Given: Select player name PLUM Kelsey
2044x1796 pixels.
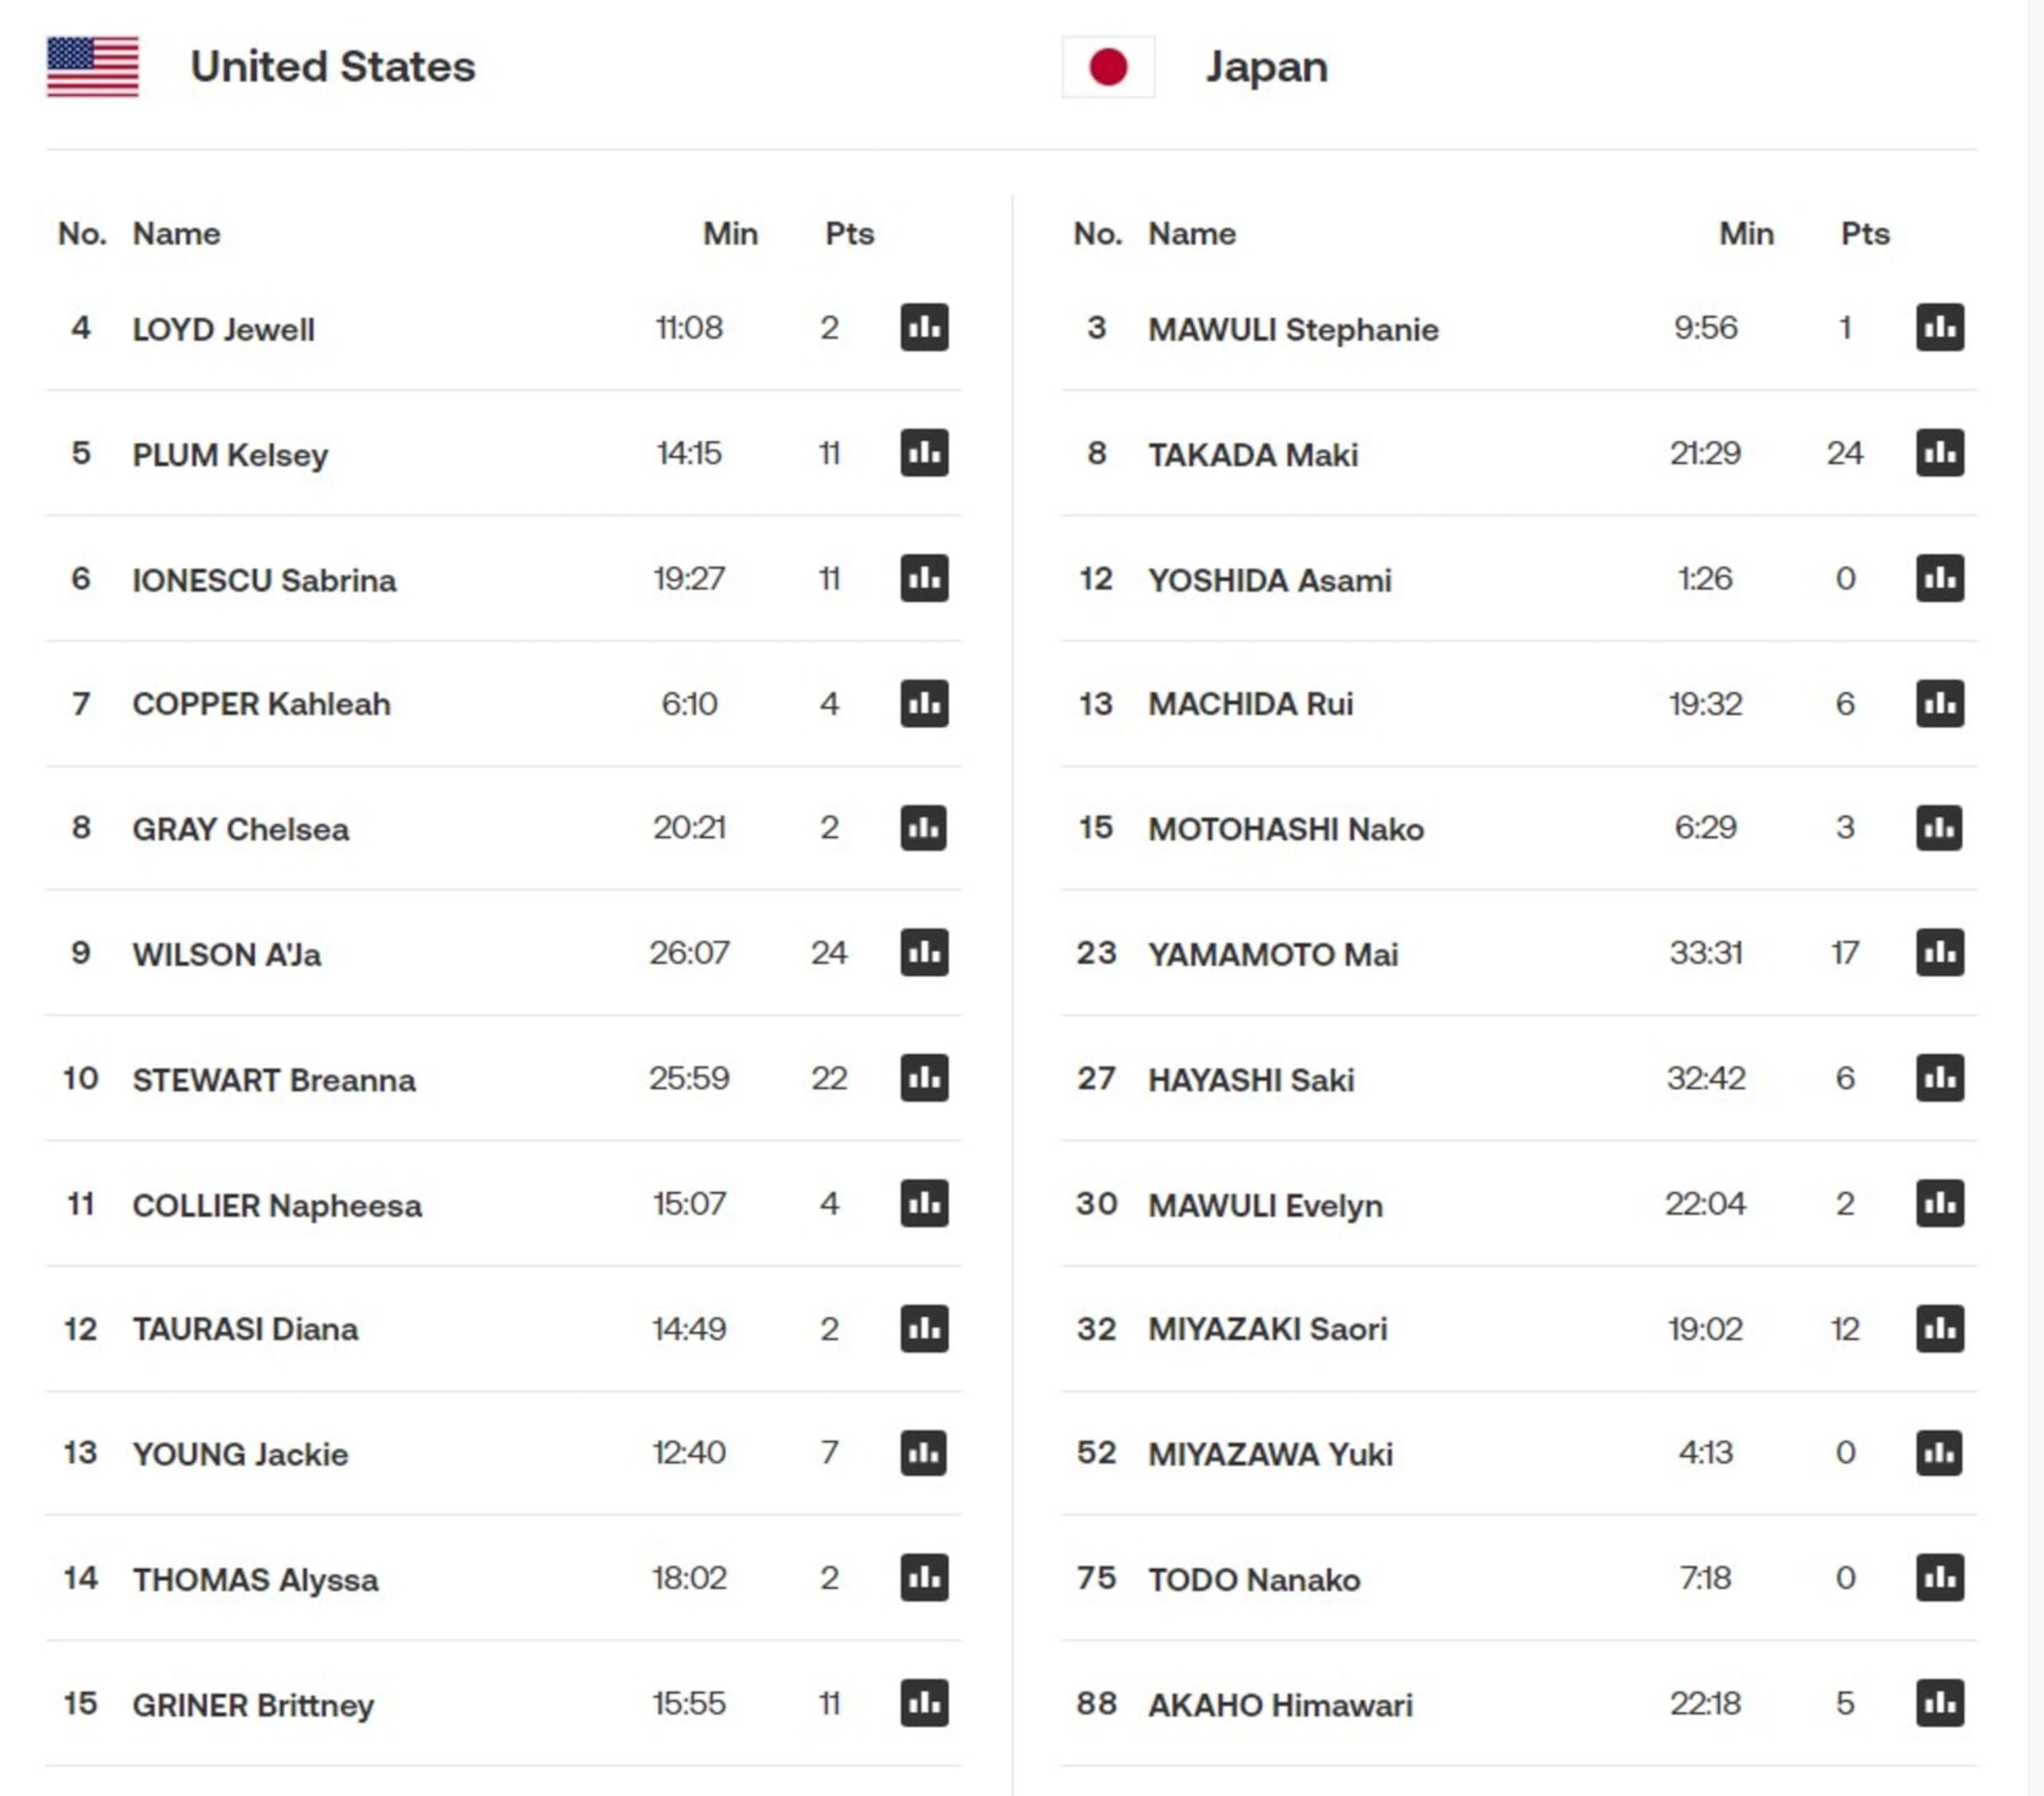Looking at the screenshot, I should pos(230,455).
